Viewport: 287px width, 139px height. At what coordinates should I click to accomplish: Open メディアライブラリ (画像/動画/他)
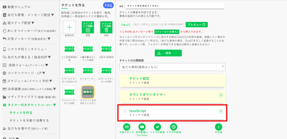[x=29, y=97]
